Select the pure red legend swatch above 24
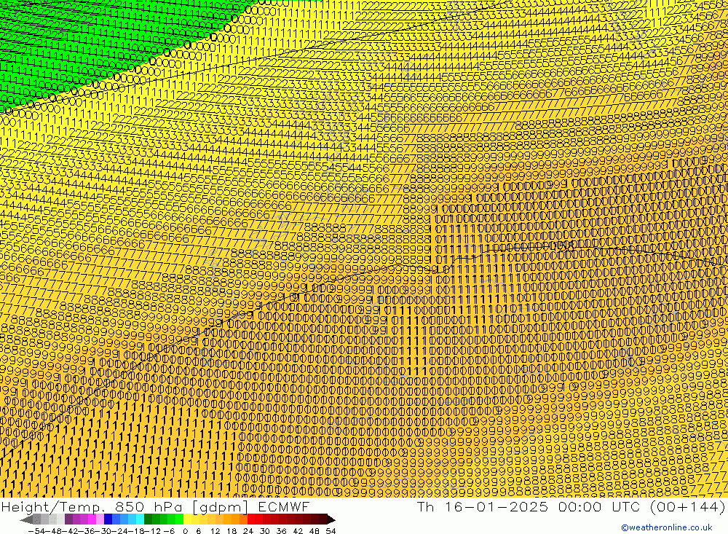Image resolution: width=728 pixels, height=534 pixels. [x=251, y=519]
